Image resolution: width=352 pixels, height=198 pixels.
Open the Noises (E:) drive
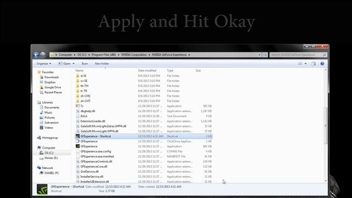coord(51,158)
